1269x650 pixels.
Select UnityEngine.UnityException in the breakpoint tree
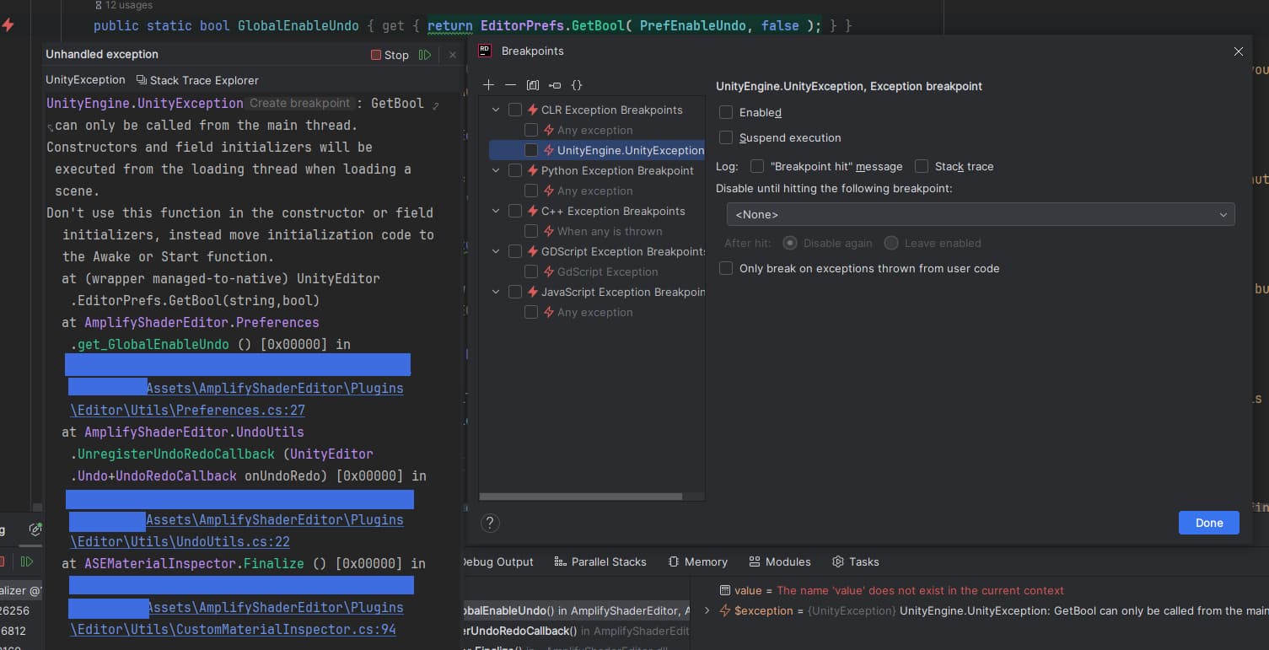(x=629, y=150)
